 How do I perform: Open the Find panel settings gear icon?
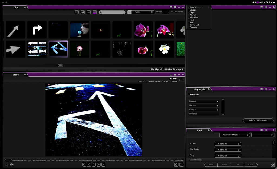[x=272, y=164]
